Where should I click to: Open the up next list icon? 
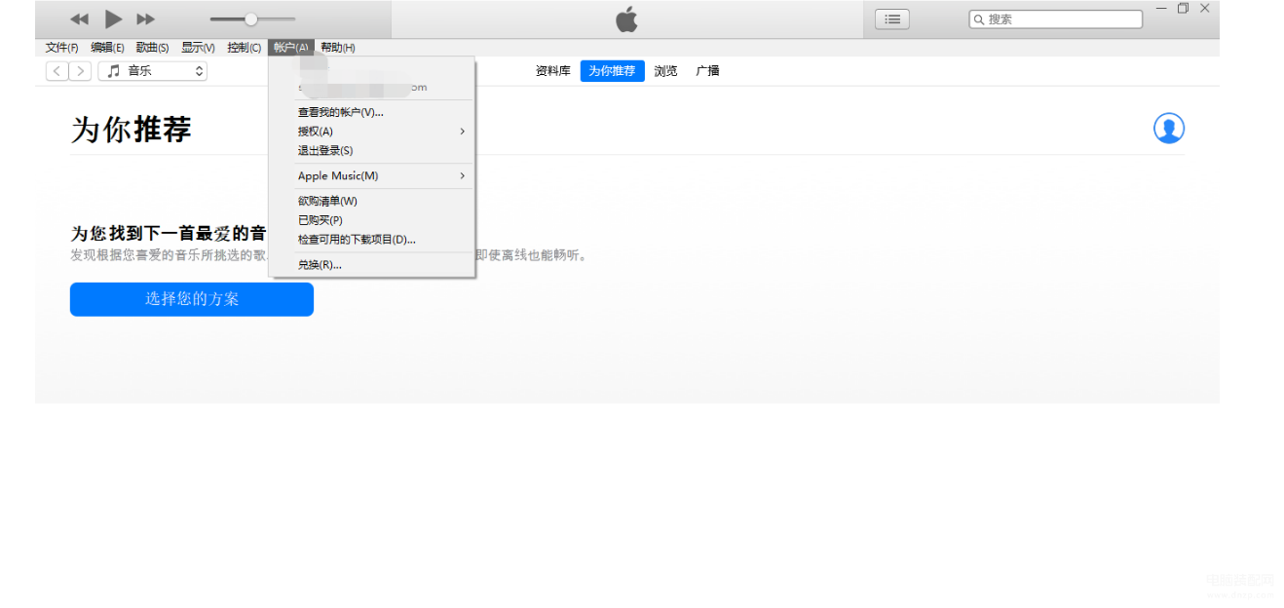point(891,19)
